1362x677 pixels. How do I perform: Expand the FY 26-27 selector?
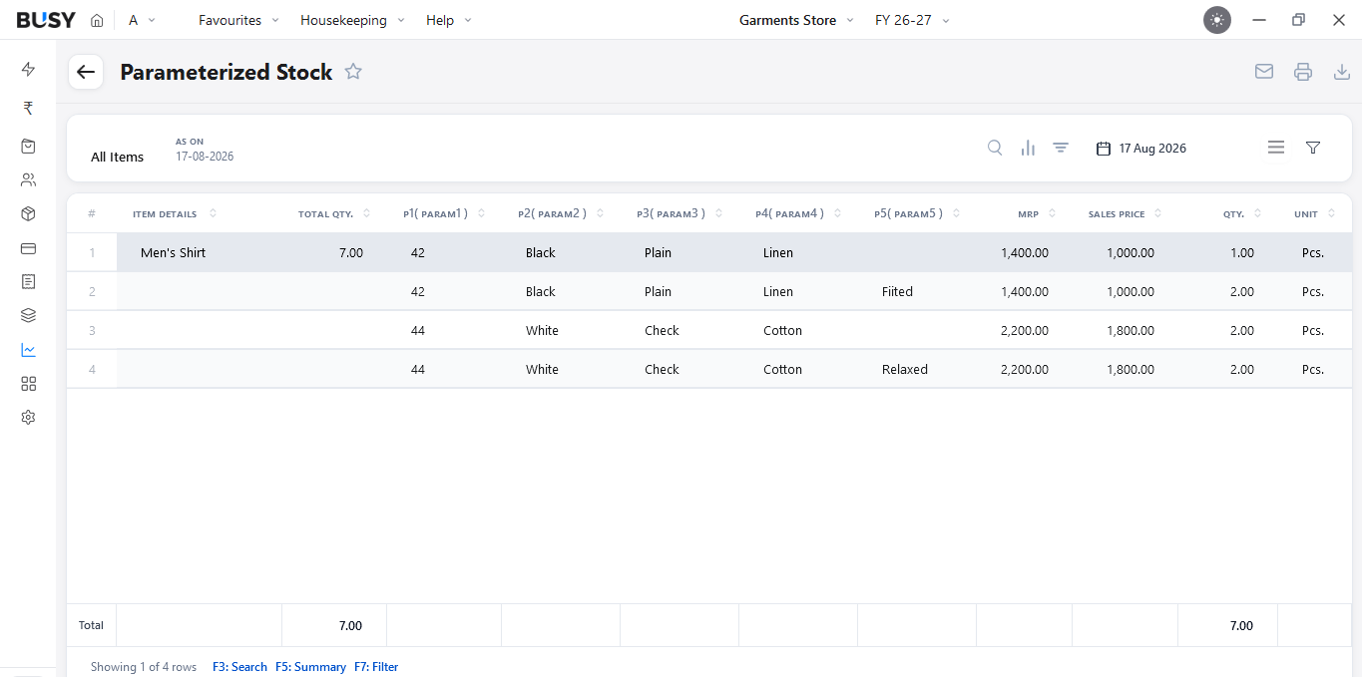[913, 20]
